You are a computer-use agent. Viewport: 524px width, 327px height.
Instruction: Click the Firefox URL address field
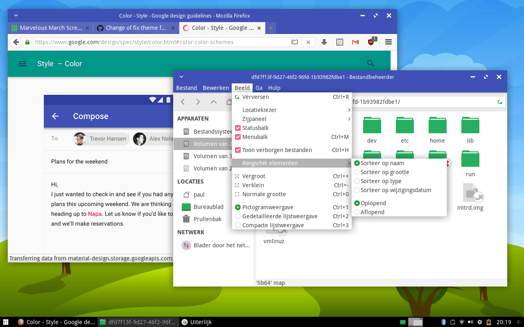pos(162,42)
